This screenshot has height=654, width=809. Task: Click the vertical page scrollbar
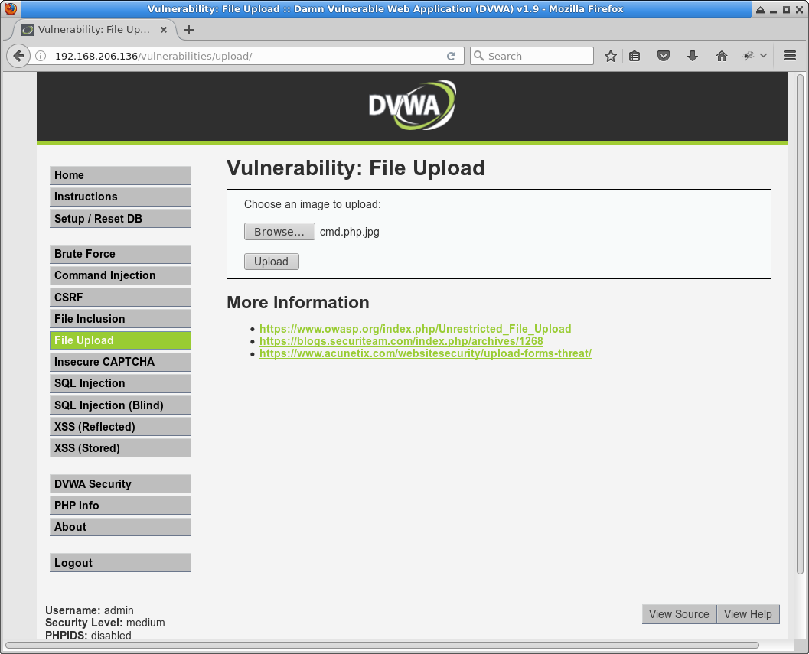pos(800,324)
